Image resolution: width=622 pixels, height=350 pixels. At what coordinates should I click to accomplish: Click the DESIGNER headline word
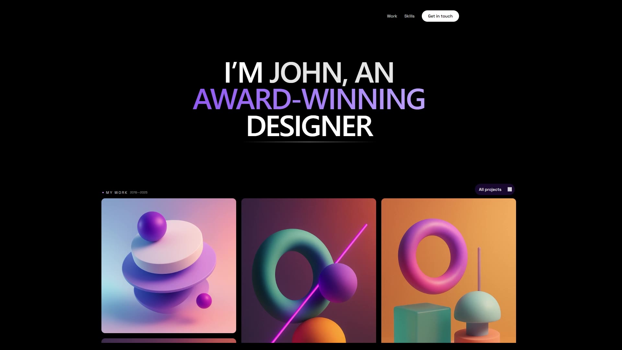pyautogui.click(x=310, y=126)
